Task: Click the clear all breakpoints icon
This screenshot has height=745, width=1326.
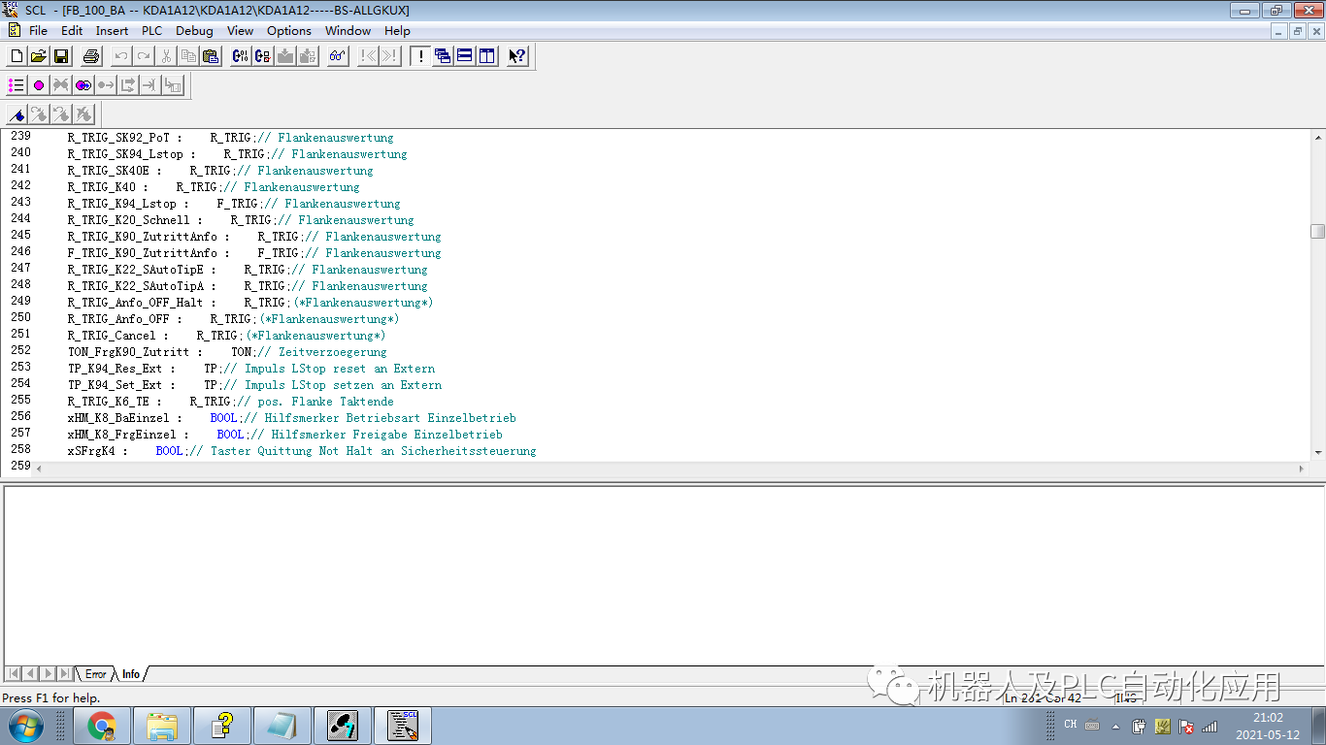Action: [x=61, y=85]
